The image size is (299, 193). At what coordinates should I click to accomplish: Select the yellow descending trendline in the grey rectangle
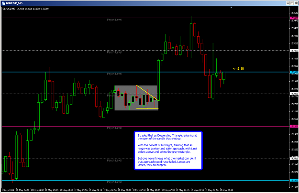tap(147, 93)
